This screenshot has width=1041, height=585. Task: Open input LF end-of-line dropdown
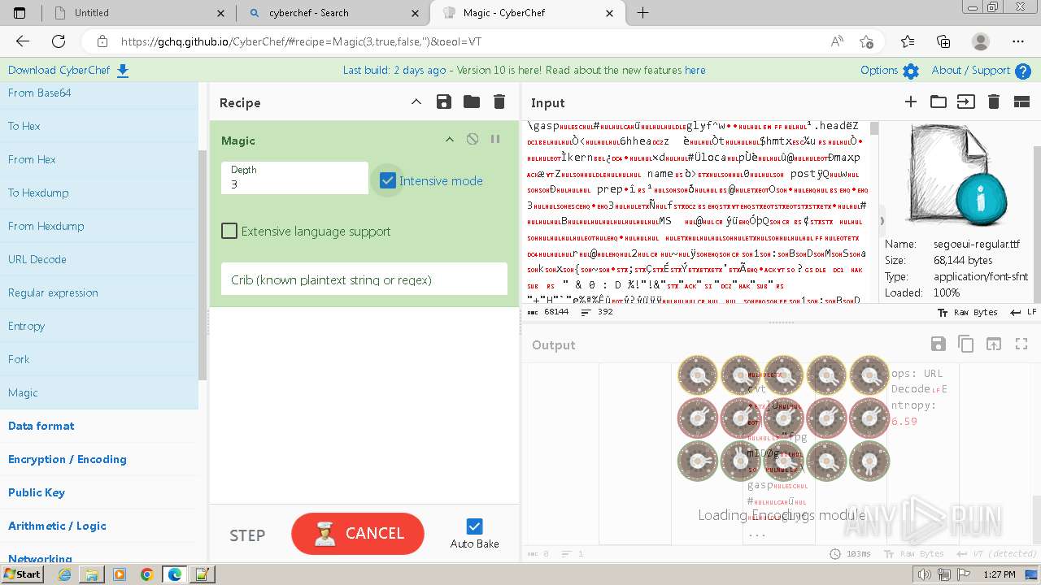pyautogui.click(x=1021, y=312)
